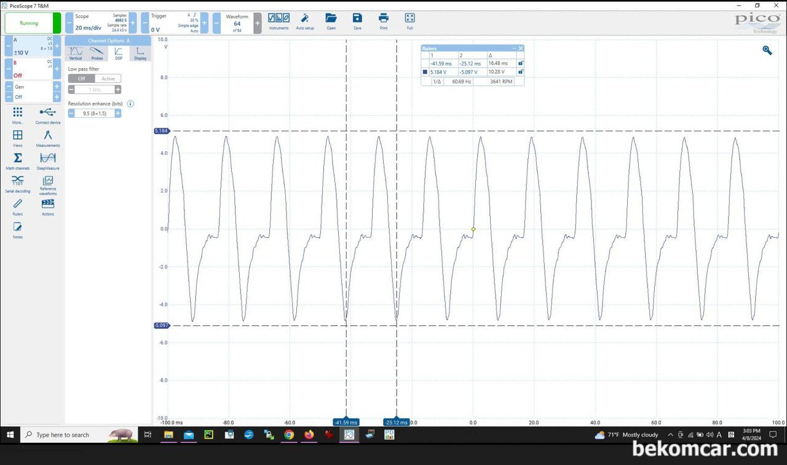Click the 5.184 voltage ruler handle

coord(161,131)
